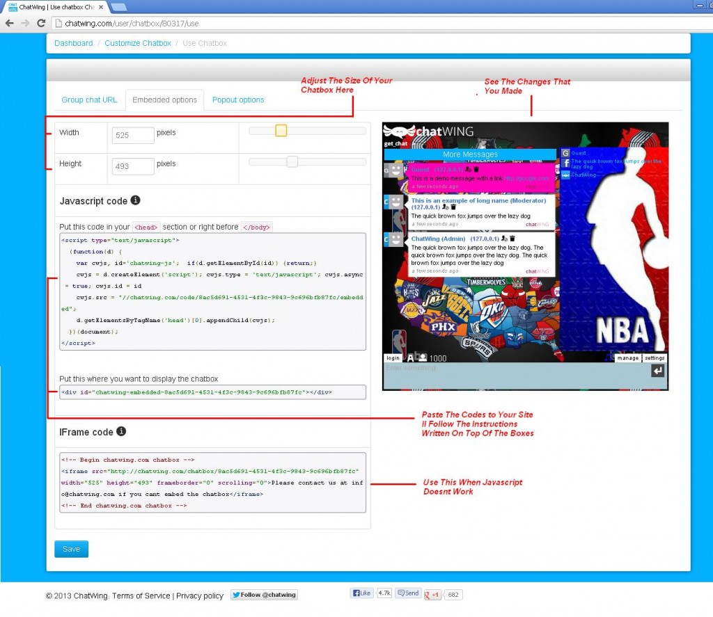The width and height of the screenshot is (713, 617).
Task: Select the ChatWing browser tab
Action: point(56,7)
